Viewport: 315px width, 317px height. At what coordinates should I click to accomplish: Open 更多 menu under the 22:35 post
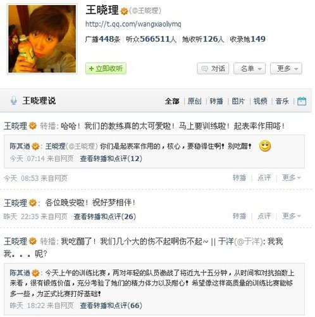292,216
